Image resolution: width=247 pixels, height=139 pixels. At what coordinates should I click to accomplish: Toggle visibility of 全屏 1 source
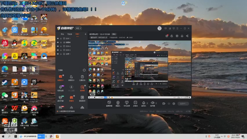[58, 54]
